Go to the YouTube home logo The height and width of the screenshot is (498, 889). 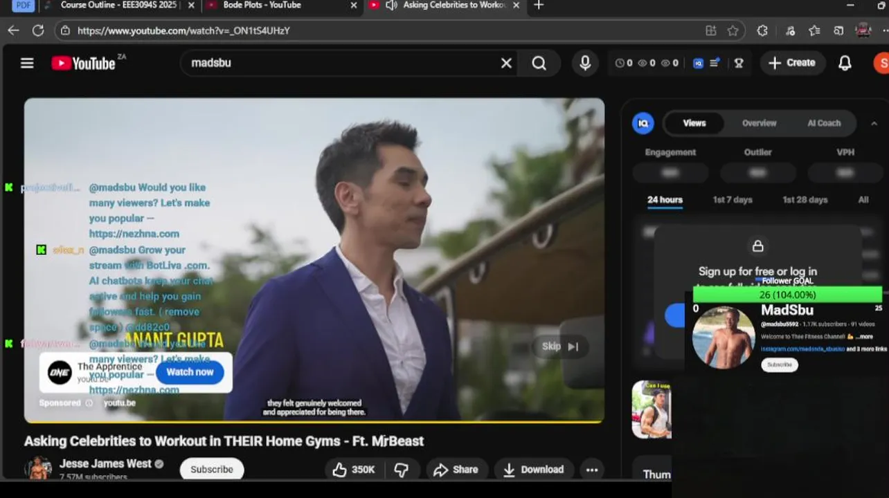pyautogui.click(x=83, y=63)
